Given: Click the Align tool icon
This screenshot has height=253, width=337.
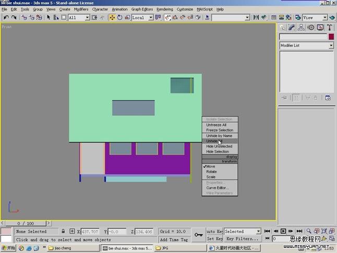Looking at the screenshot, I should (x=264, y=17).
